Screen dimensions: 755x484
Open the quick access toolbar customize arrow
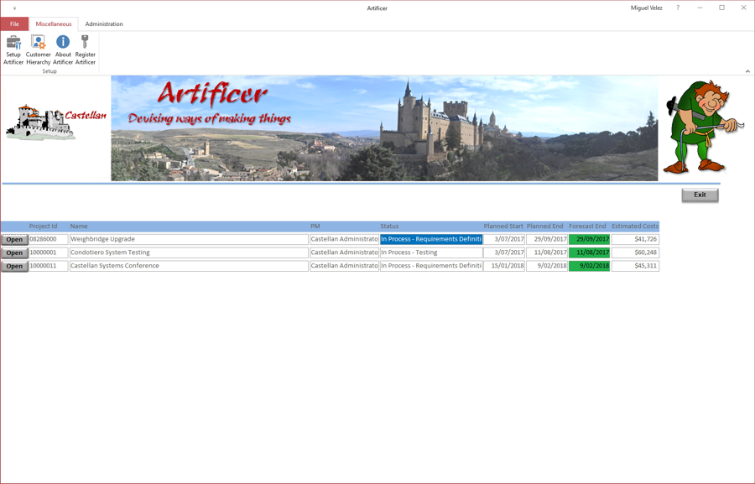point(14,8)
